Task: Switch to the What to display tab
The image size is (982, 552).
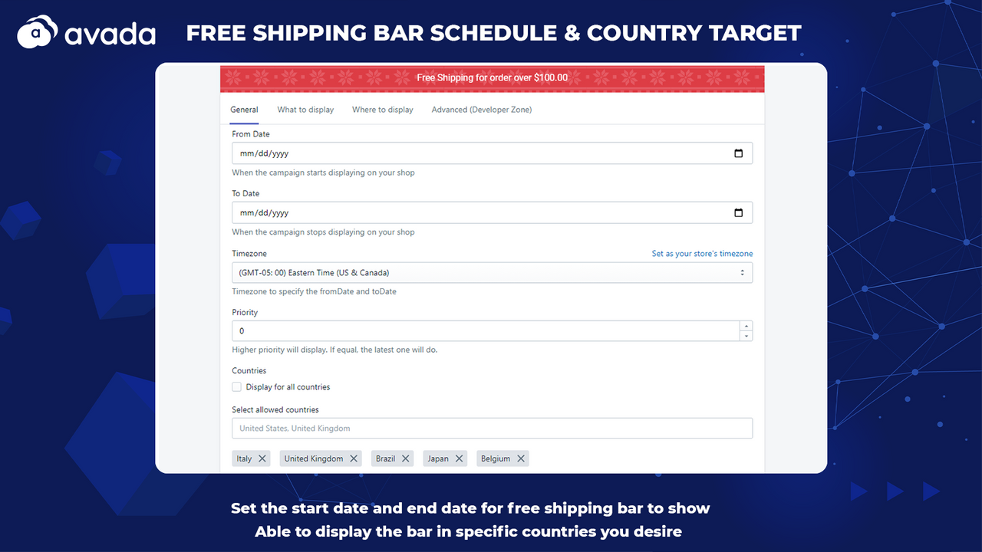Action: (x=305, y=110)
